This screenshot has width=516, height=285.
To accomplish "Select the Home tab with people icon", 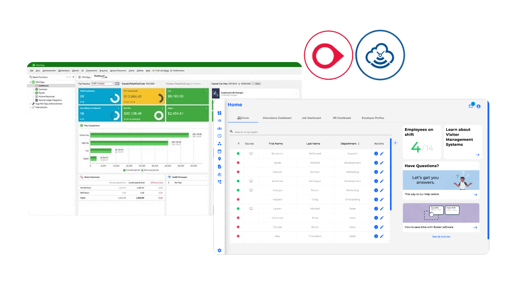I will pyautogui.click(x=243, y=118).
